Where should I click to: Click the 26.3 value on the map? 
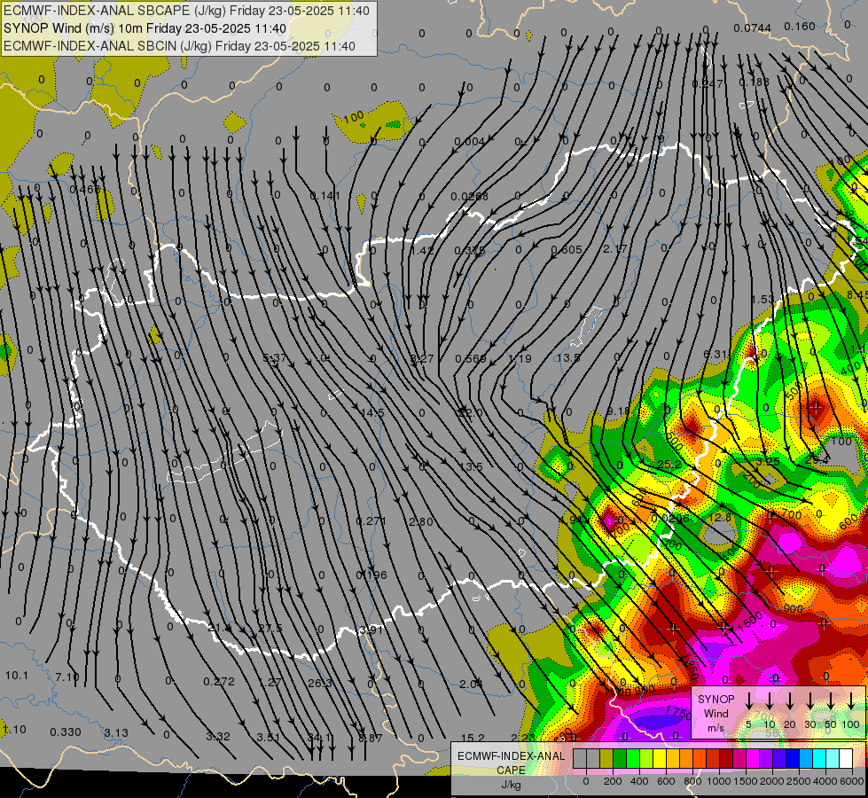tap(319, 683)
